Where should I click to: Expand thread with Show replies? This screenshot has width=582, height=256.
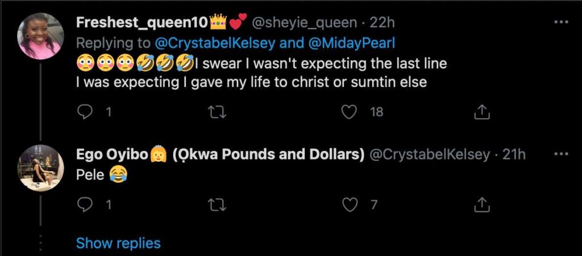coord(118,244)
